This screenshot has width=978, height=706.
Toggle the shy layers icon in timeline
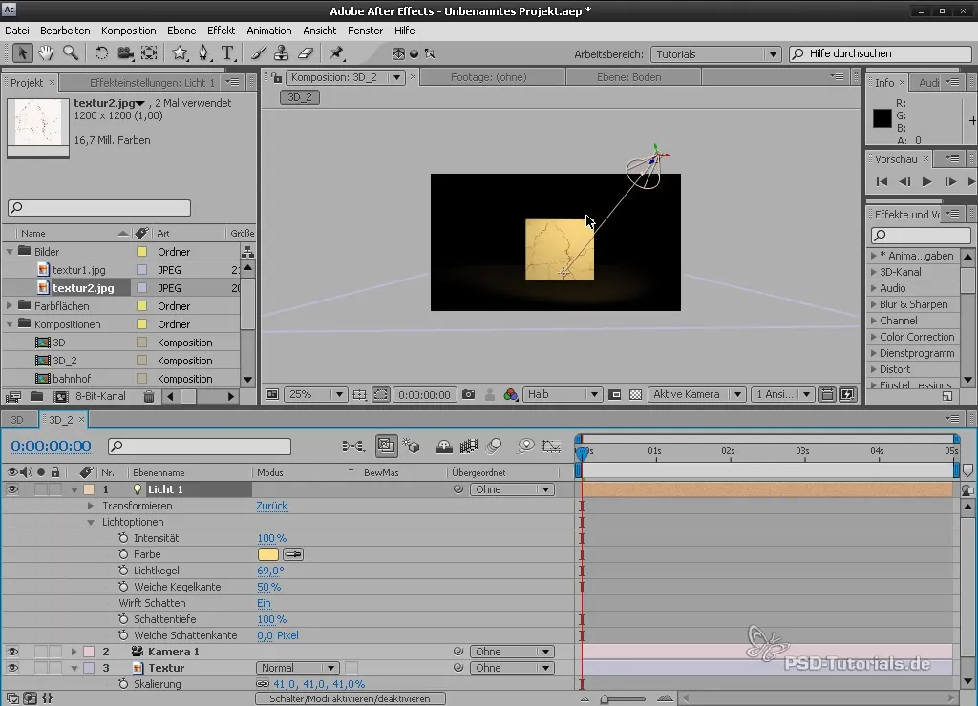pyautogui.click(x=443, y=446)
